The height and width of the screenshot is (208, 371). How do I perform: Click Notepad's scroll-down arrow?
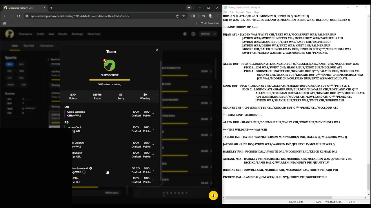pyautogui.click(x=369, y=194)
